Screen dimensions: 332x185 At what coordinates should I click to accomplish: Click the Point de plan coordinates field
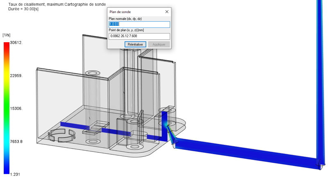click(139, 36)
